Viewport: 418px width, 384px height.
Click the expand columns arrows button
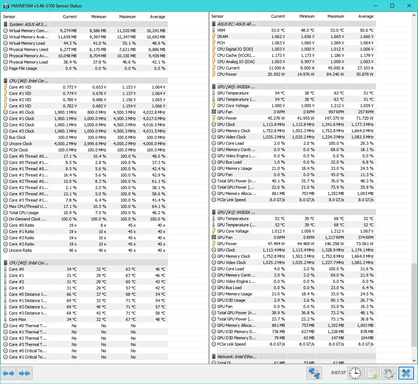point(8,373)
